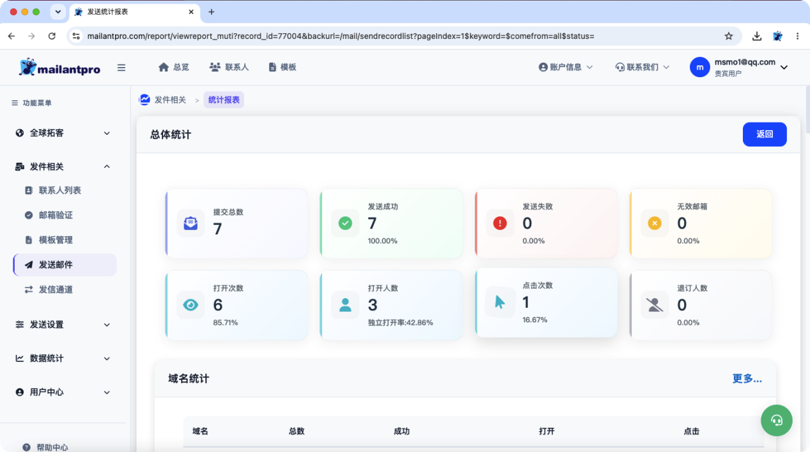Viewport: 810px width, 452px height.
Task: Open 模板 in the top navigation
Action: click(282, 67)
